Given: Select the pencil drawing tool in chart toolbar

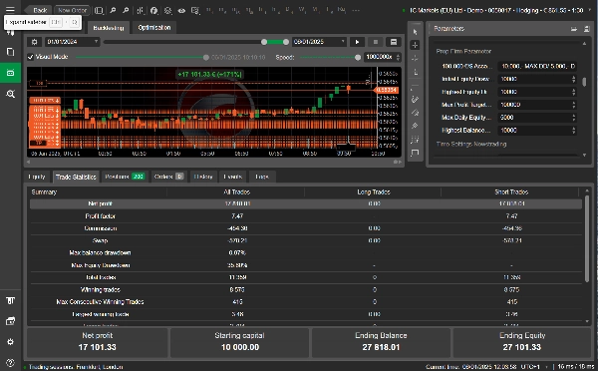Looking at the screenshot, I should pyautogui.click(x=415, y=100).
